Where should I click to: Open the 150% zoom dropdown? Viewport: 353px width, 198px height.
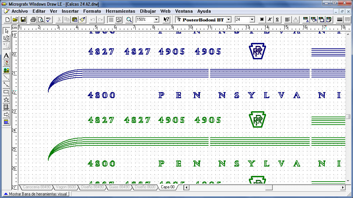pos(156,19)
